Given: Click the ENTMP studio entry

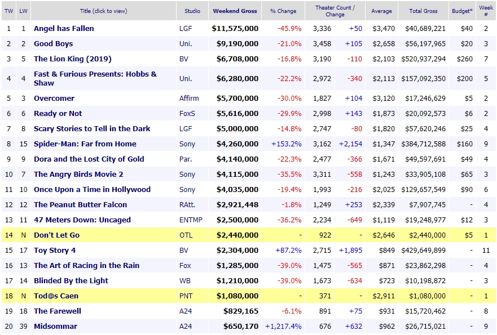Looking at the screenshot, I should point(191,220).
